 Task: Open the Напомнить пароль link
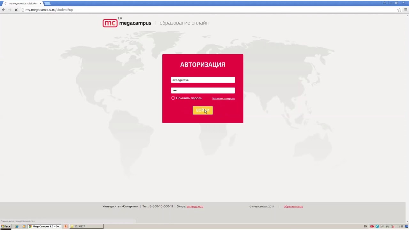[x=223, y=98]
